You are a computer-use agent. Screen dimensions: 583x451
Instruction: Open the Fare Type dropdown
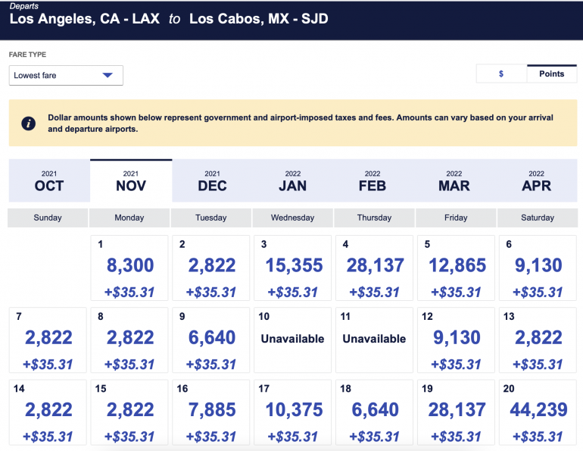pos(66,75)
